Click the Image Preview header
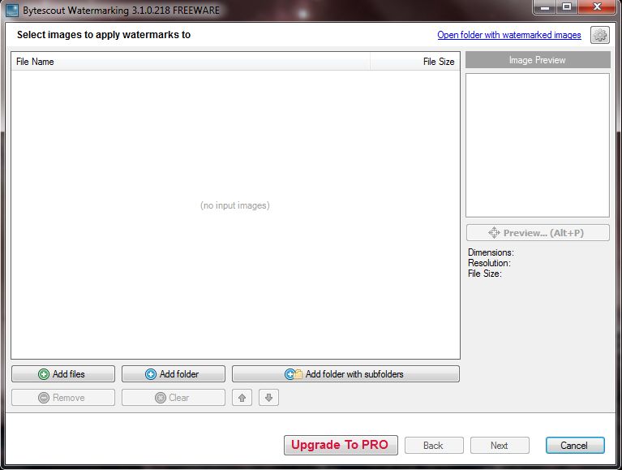The image size is (622, 470). (538, 60)
